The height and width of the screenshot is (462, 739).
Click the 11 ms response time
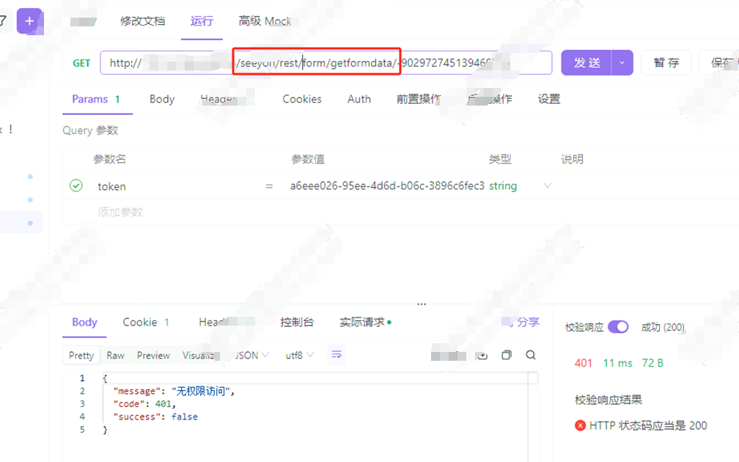pos(617,363)
